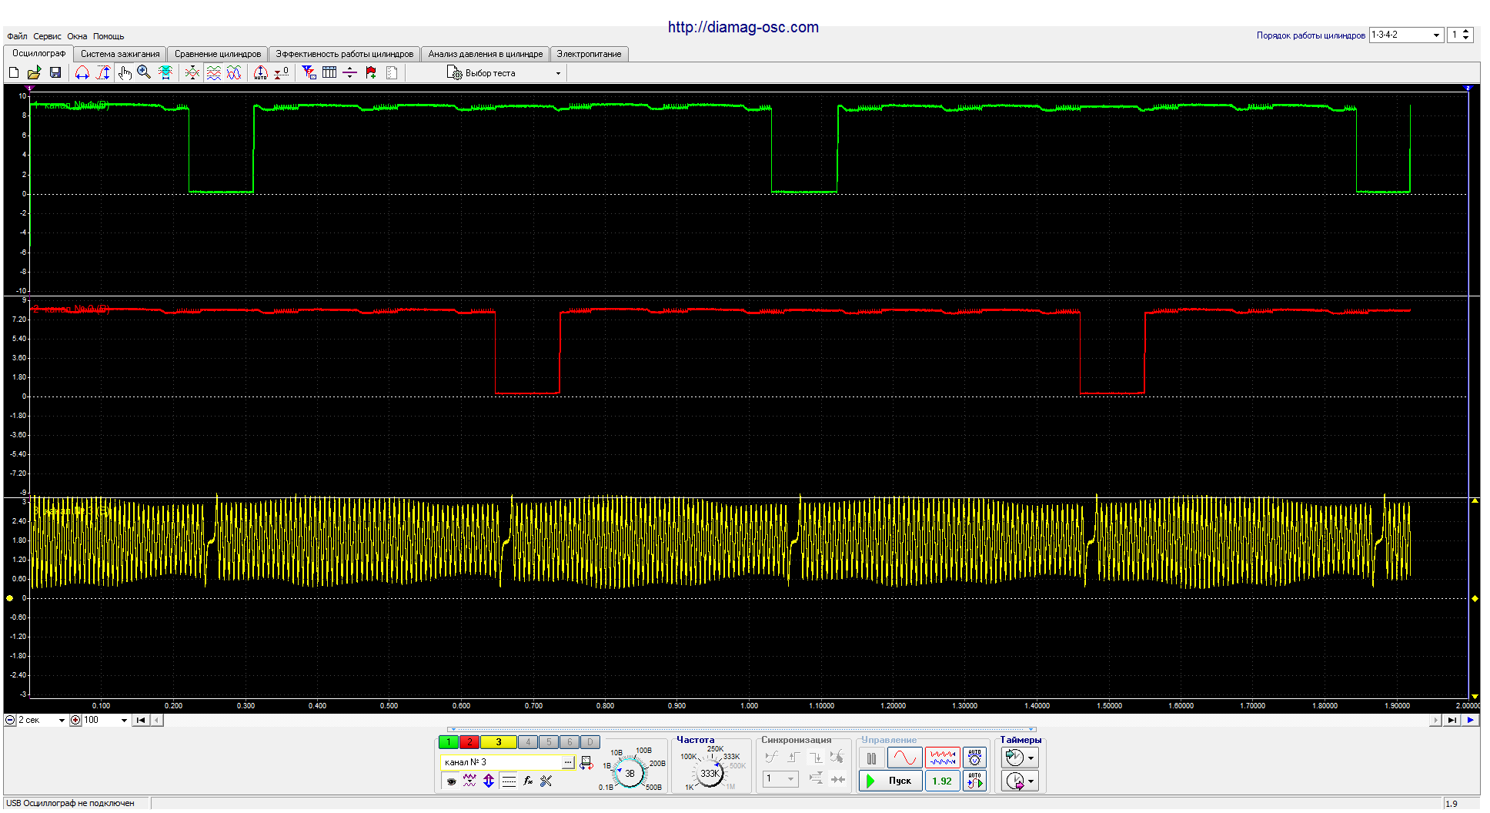The height and width of the screenshot is (813, 1490).
Task: Click the horizontal cursor divider icon
Action: [x=349, y=72]
